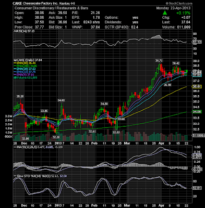Click the VWAP value 37.84
205x208 pixels.
96,27
